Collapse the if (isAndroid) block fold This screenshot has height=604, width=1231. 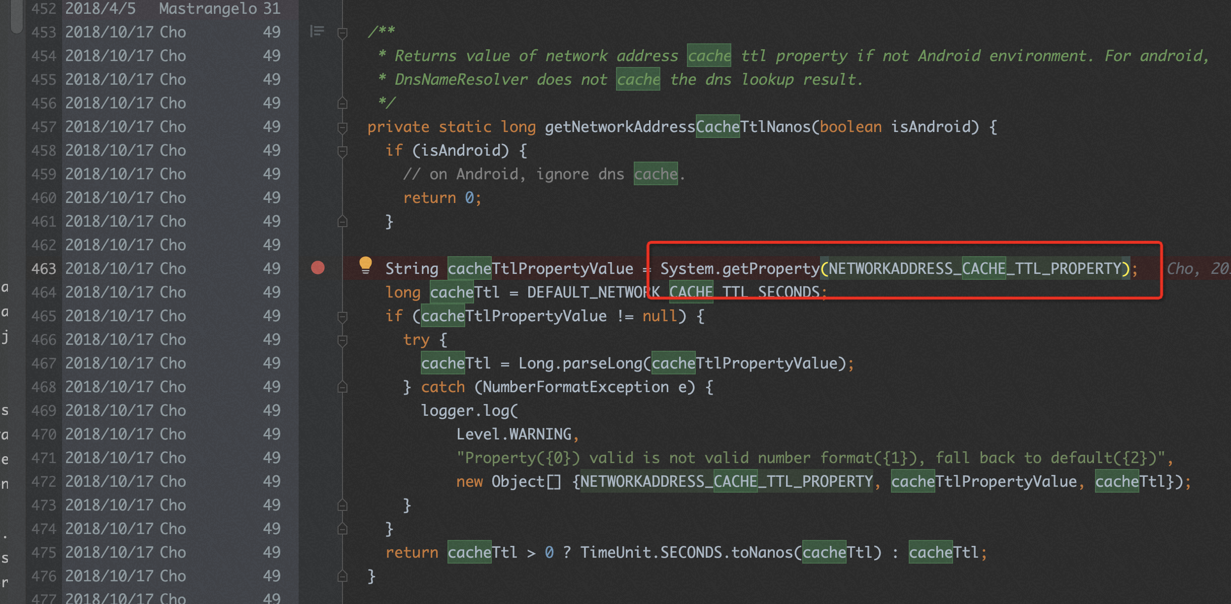point(342,151)
